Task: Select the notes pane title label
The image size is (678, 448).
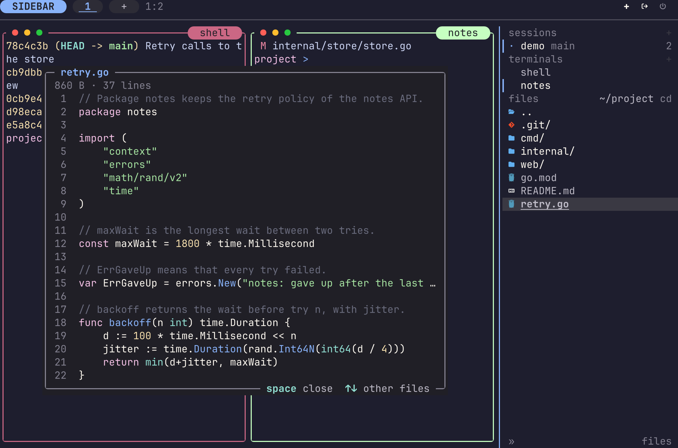Action: pos(463,33)
